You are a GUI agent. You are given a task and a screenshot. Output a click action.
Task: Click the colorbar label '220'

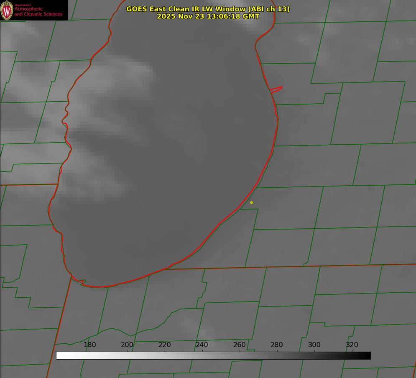click(x=164, y=345)
